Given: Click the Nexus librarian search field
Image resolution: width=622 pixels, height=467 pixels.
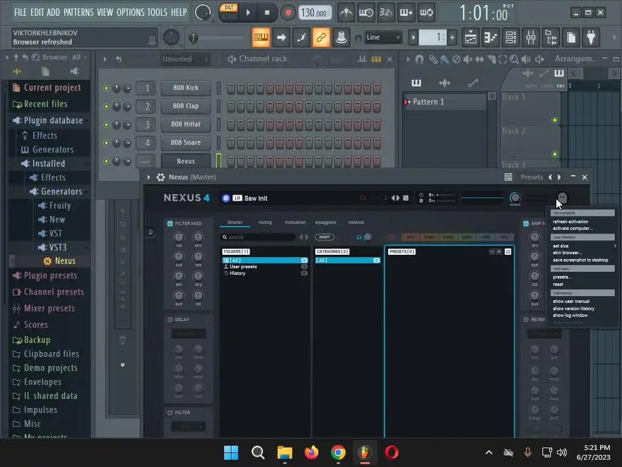Looking at the screenshot, I should click(x=258, y=237).
